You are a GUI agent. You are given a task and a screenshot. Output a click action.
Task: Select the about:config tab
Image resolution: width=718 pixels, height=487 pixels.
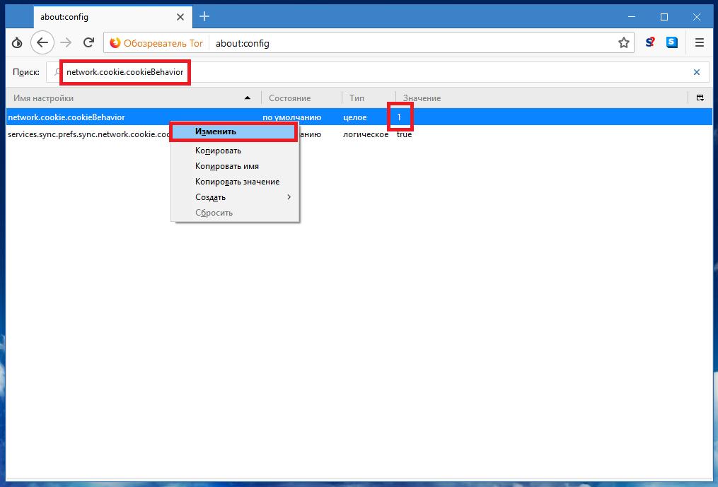coord(112,17)
